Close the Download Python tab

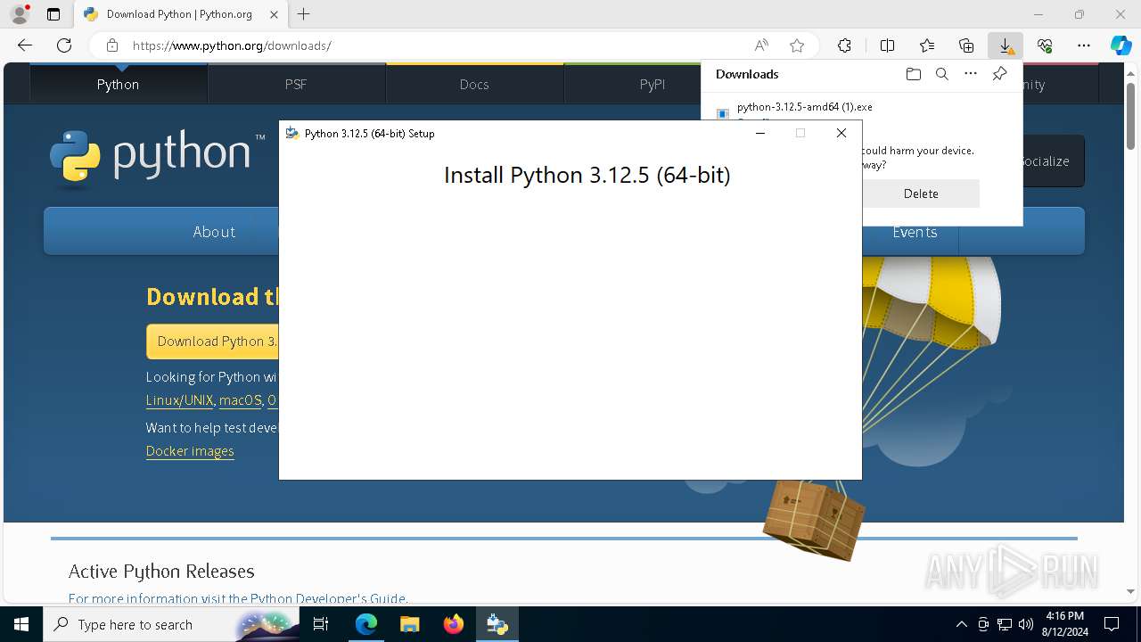(x=274, y=14)
